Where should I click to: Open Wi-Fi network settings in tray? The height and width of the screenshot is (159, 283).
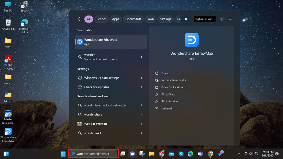[x=246, y=154]
